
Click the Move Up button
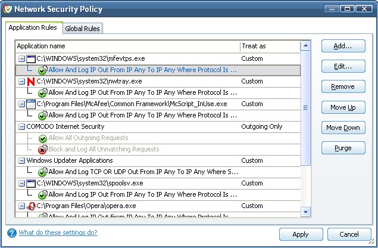343,107
